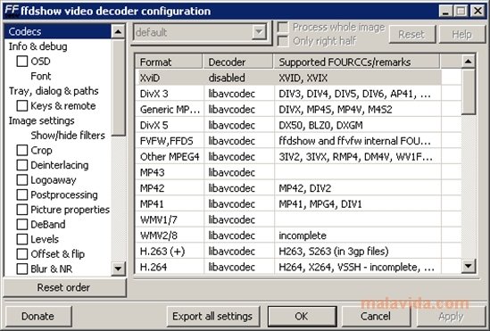Click the Reset button at top
The image size is (490, 331).
point(411,34)
